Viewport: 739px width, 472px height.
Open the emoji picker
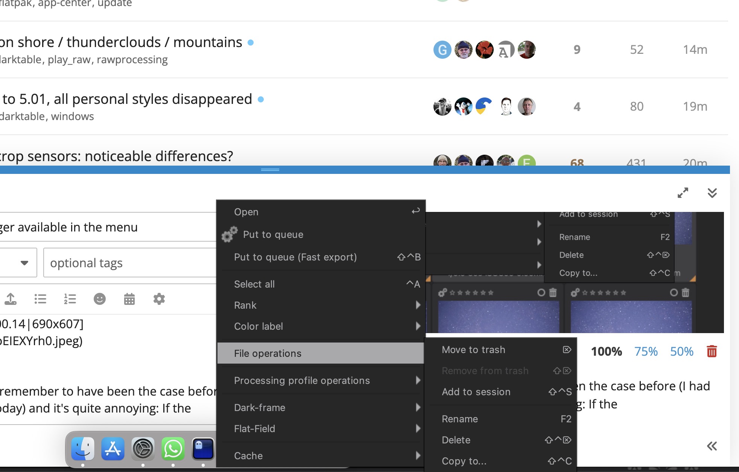click(100, 299)
